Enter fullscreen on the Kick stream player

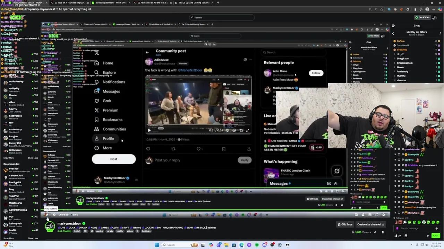(377, 215)
